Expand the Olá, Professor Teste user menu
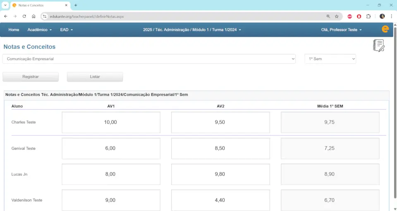The width and height of the screenshot is (397, 211). click(341, 30)
